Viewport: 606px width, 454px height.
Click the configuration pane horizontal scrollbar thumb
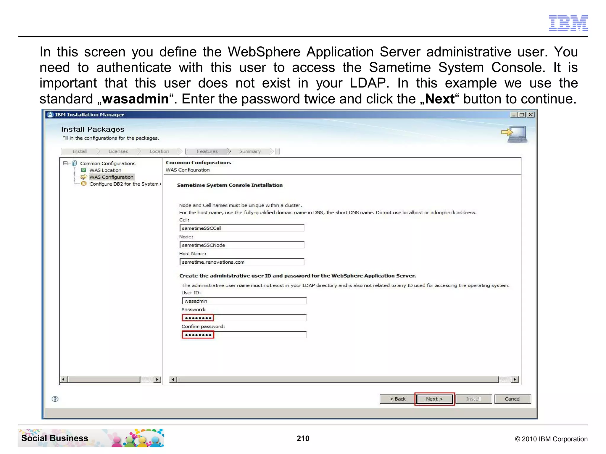tap(338, 379)
